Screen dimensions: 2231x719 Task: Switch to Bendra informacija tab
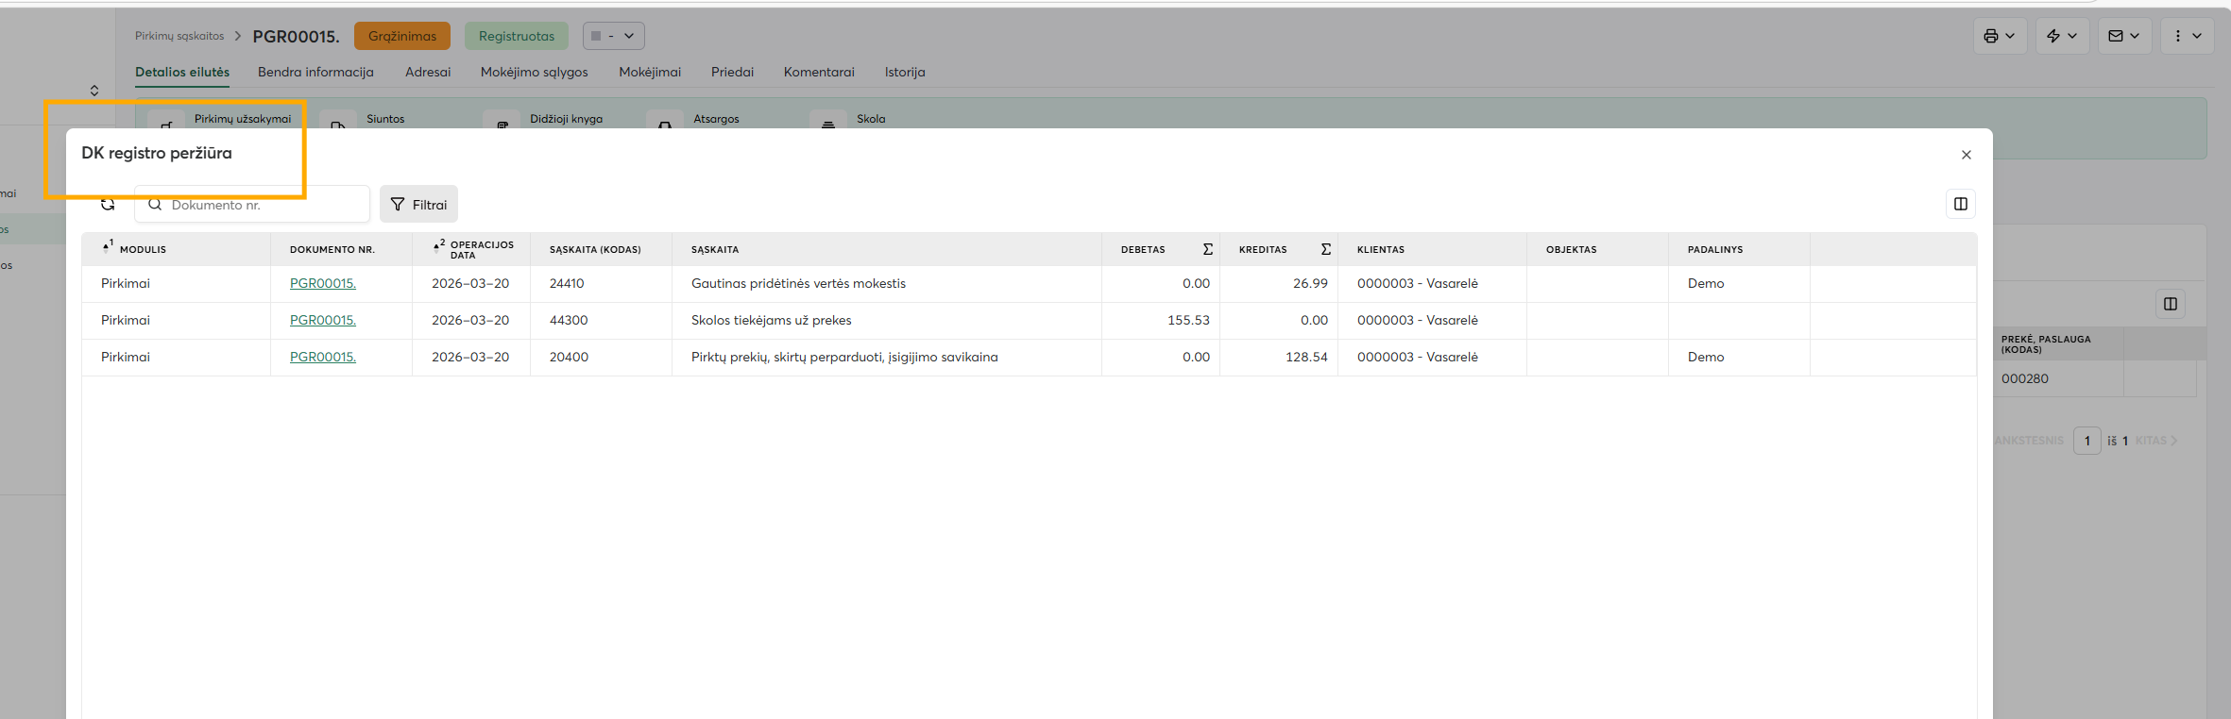pyautogui.click(x=315, y=72)
